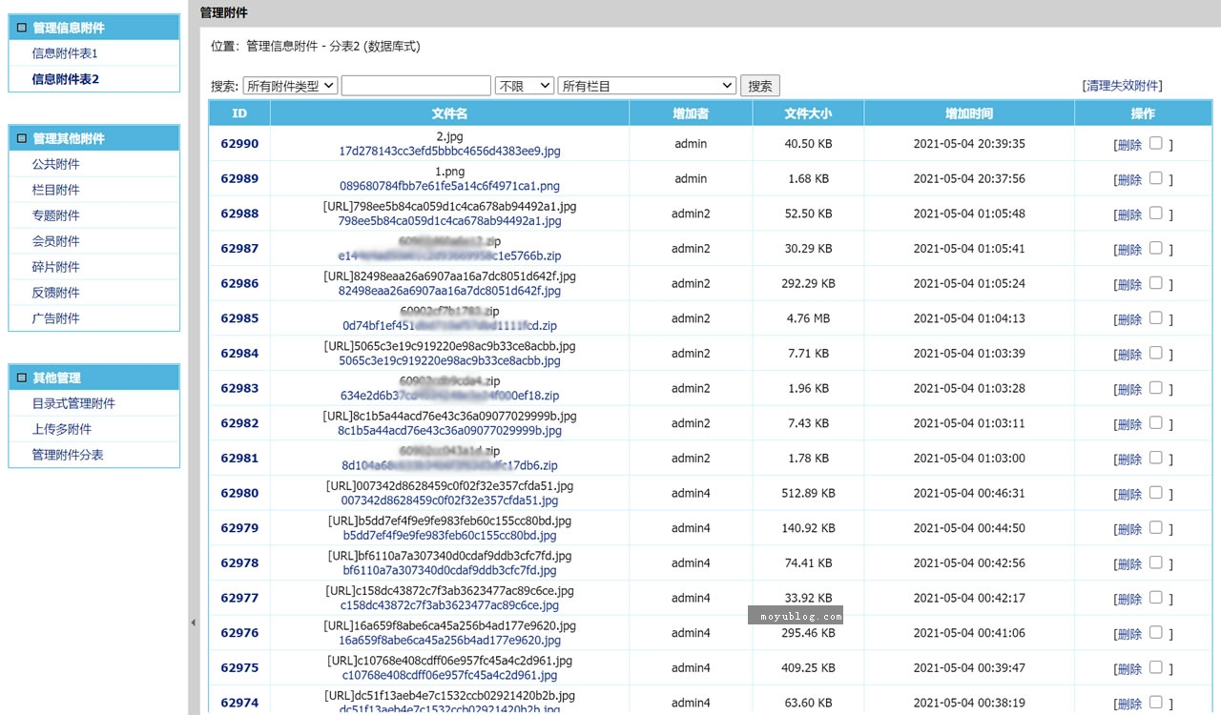The height and width of the screenshot is (715, 1221).
Task: Click inside the search text input field
Action: 415,85
